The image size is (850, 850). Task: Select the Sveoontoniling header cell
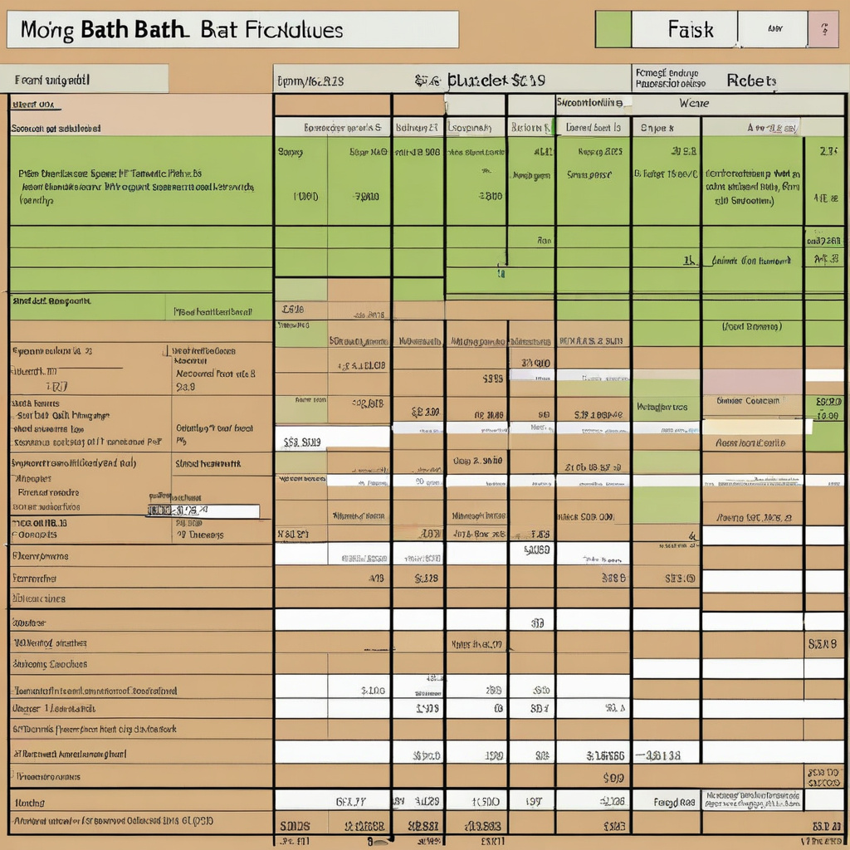point(589,104)
